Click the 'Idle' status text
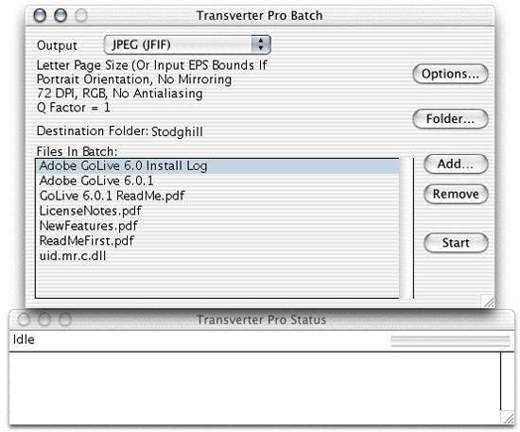 24,339
